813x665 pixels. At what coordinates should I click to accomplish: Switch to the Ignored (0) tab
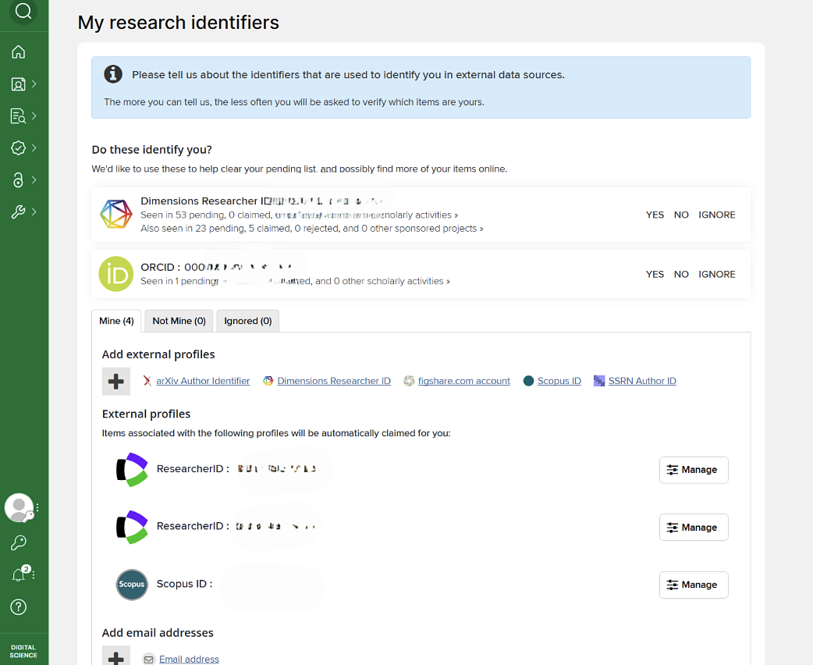point(247,321)
